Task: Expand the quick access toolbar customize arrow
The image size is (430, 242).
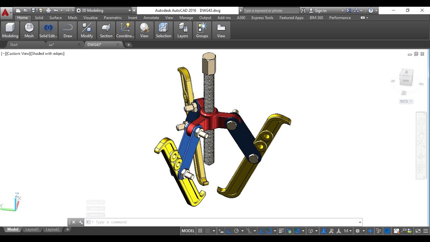Action: coord(134,10)
